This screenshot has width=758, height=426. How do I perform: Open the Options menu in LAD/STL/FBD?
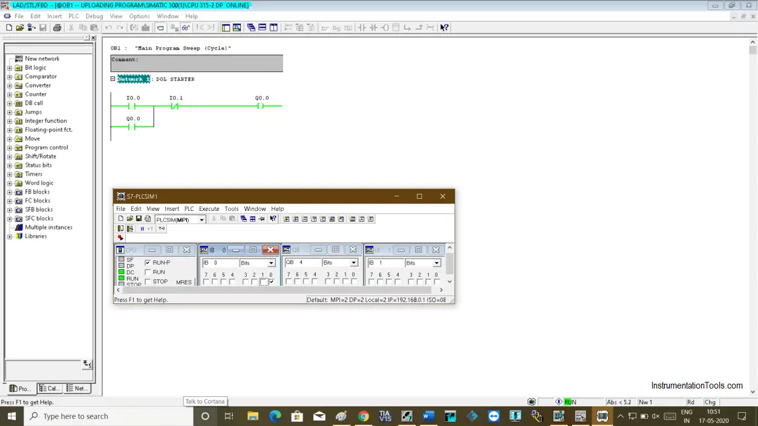[140, 16]
